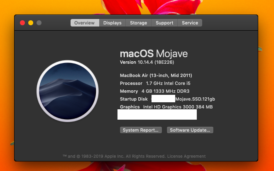Image resolution: width=274 pixels, height=171 pixels.
Task: Click the 1.7 GHz Intel Core i5 value
Action: point(168,83)
